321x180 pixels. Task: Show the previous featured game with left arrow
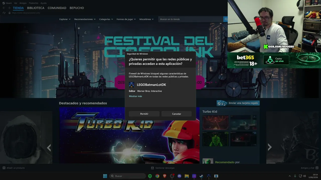coord(49,147)
